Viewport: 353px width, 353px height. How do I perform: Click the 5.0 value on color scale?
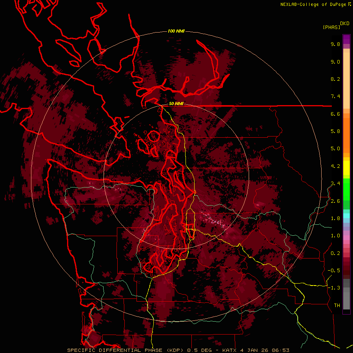pos(335,149)
